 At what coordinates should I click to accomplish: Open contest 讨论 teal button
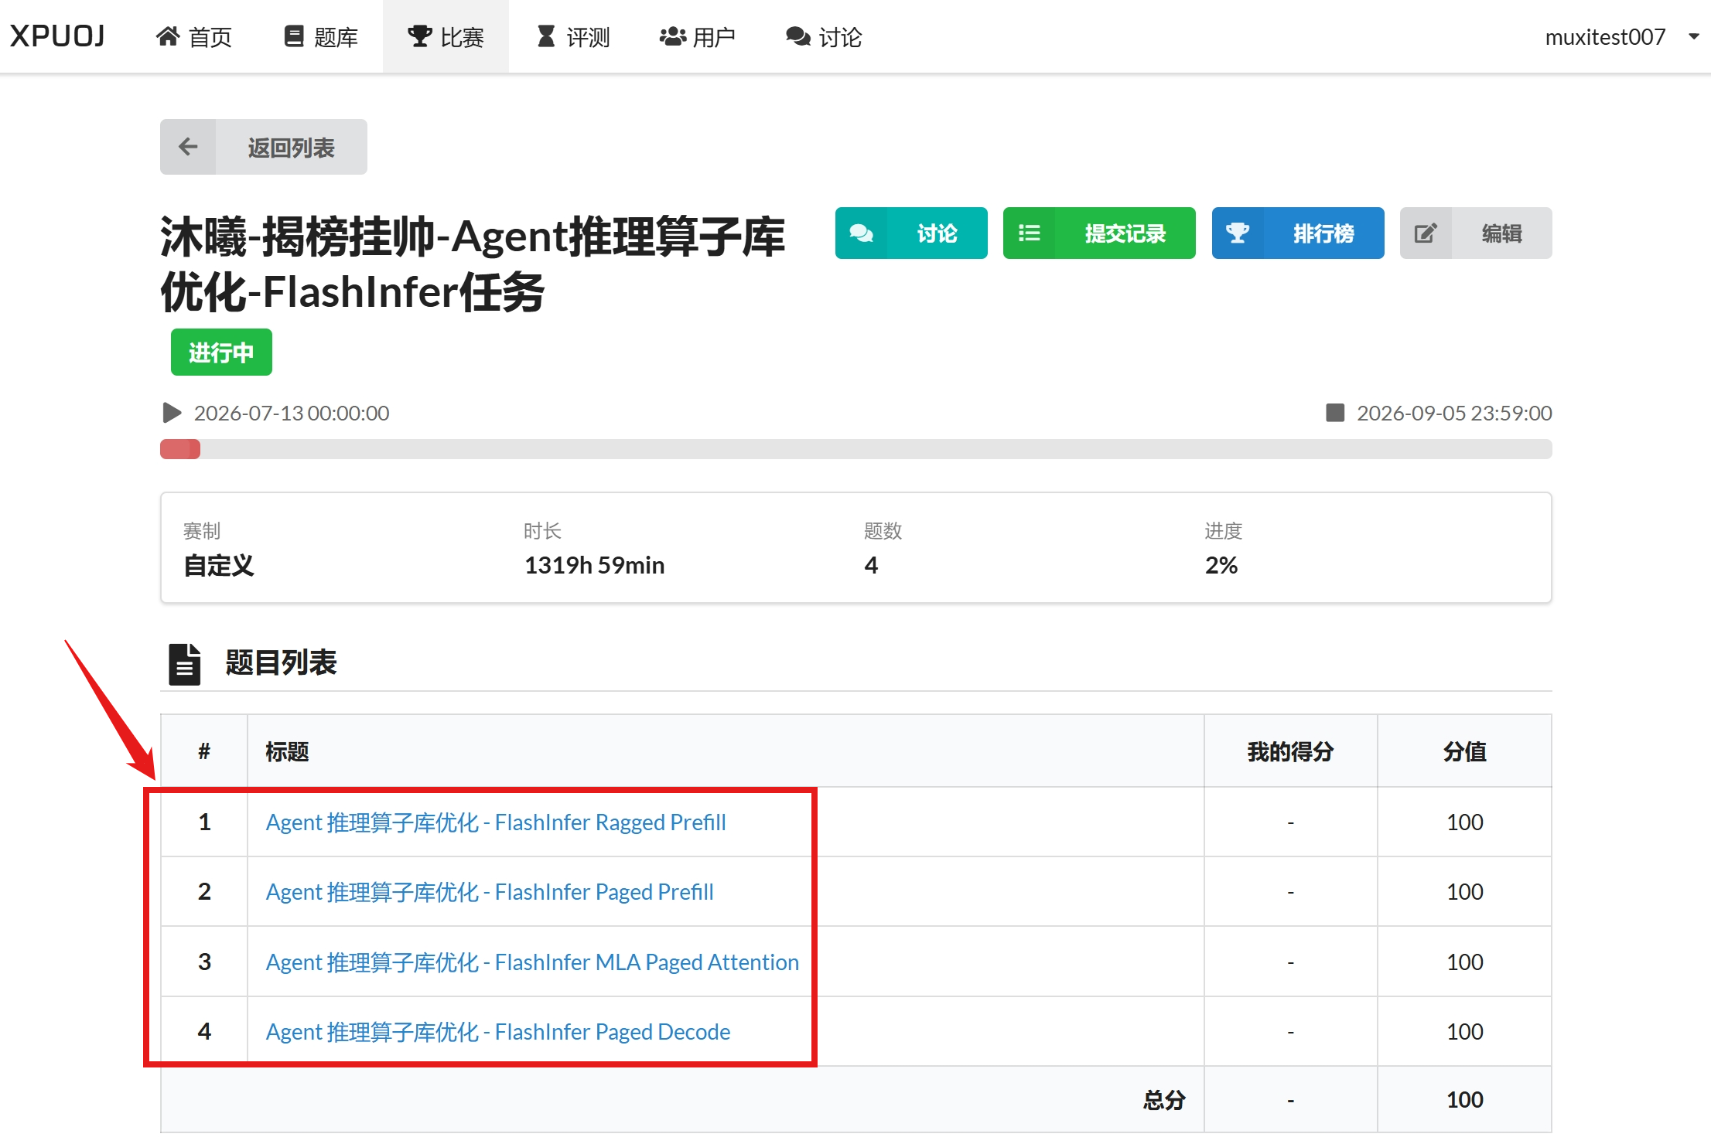click(x=911, y=233)
